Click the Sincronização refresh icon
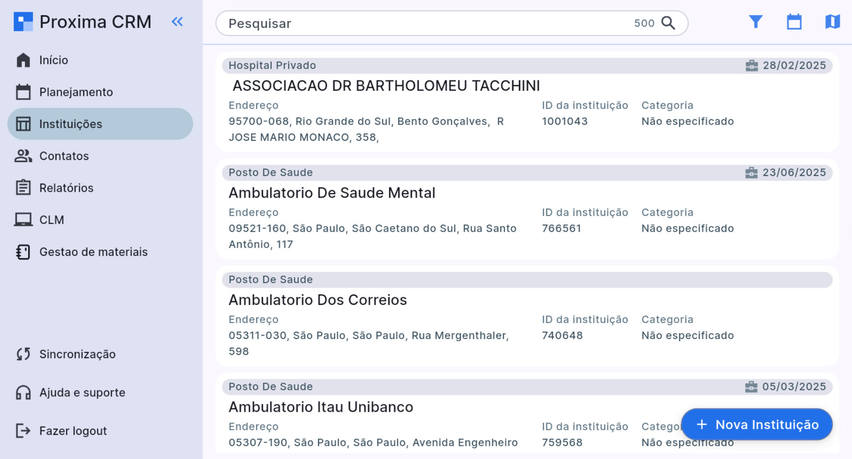 [x=23, y=354]
